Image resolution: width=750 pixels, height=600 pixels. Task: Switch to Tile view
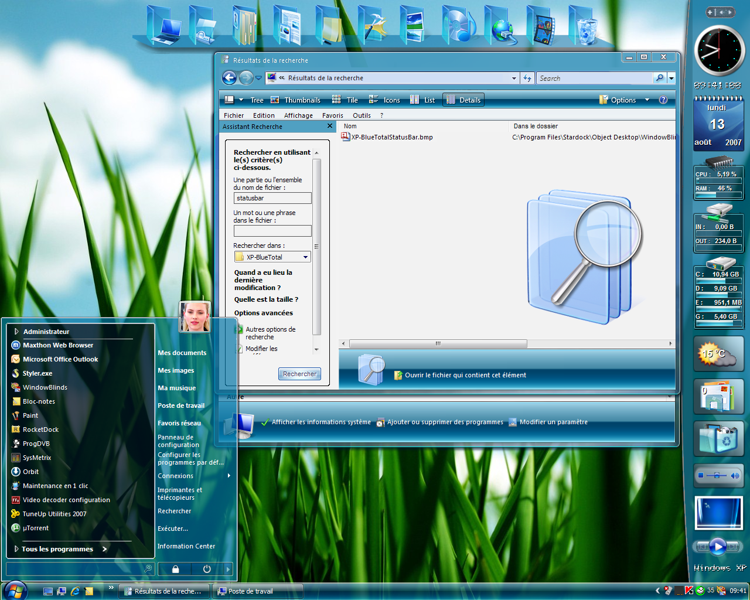click(x=345, y=100)
